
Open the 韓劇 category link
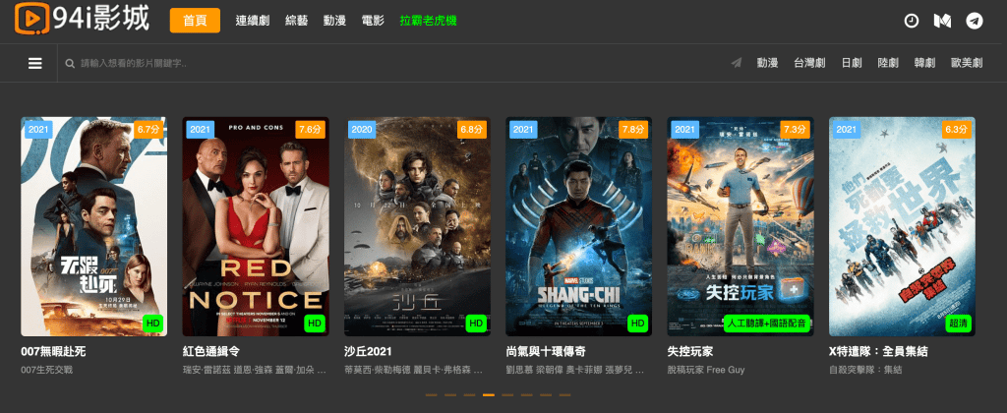(924, 63)
